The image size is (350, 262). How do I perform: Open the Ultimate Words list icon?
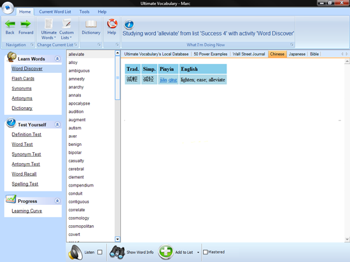coord(48,24)
